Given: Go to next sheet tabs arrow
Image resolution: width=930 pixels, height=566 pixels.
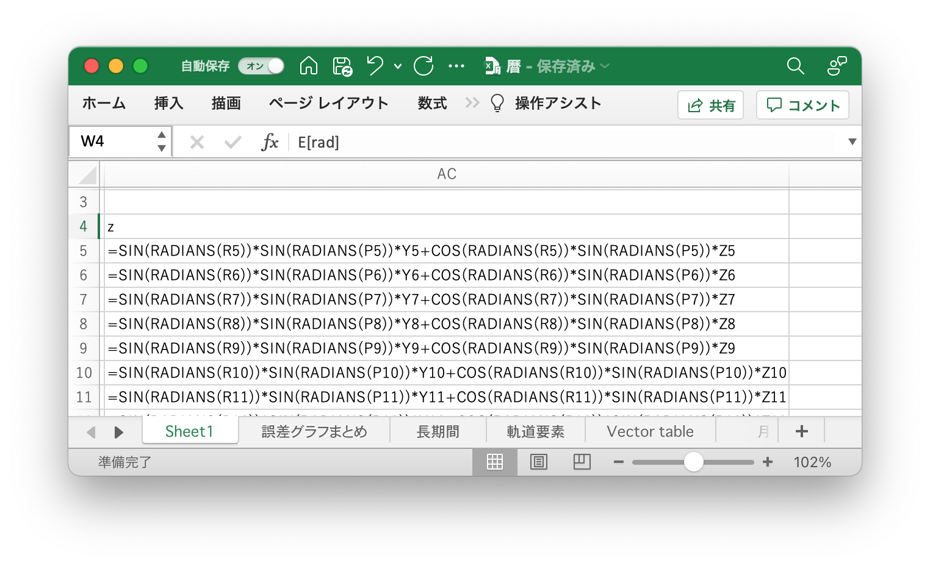Looking at the screenshot, I should point(119,432).
